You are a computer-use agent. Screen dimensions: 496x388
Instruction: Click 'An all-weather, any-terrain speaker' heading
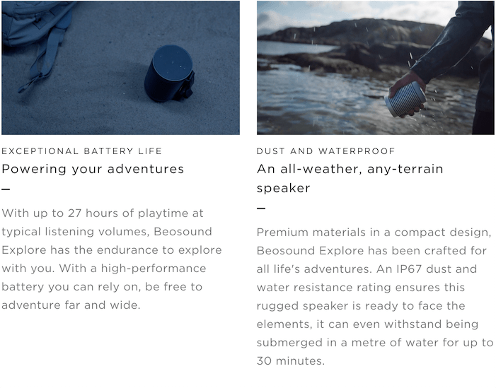(350, 178)
